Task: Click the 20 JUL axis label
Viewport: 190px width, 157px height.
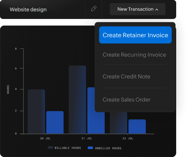Action: [x=45, y=138]
